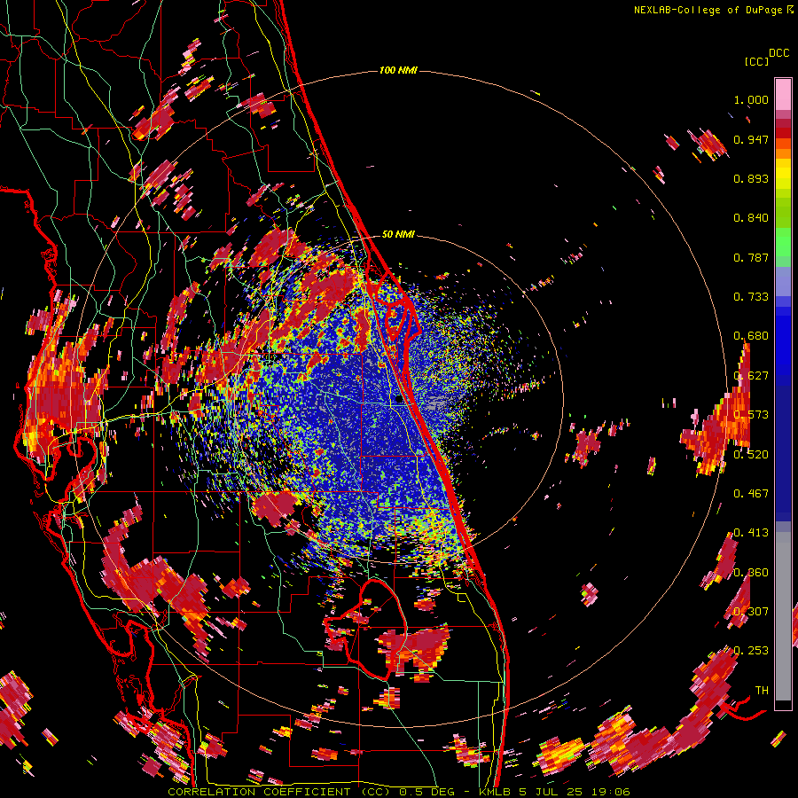Select the 0.467 legend value
This screenshot has width=798, height=798.
(751, 494)
